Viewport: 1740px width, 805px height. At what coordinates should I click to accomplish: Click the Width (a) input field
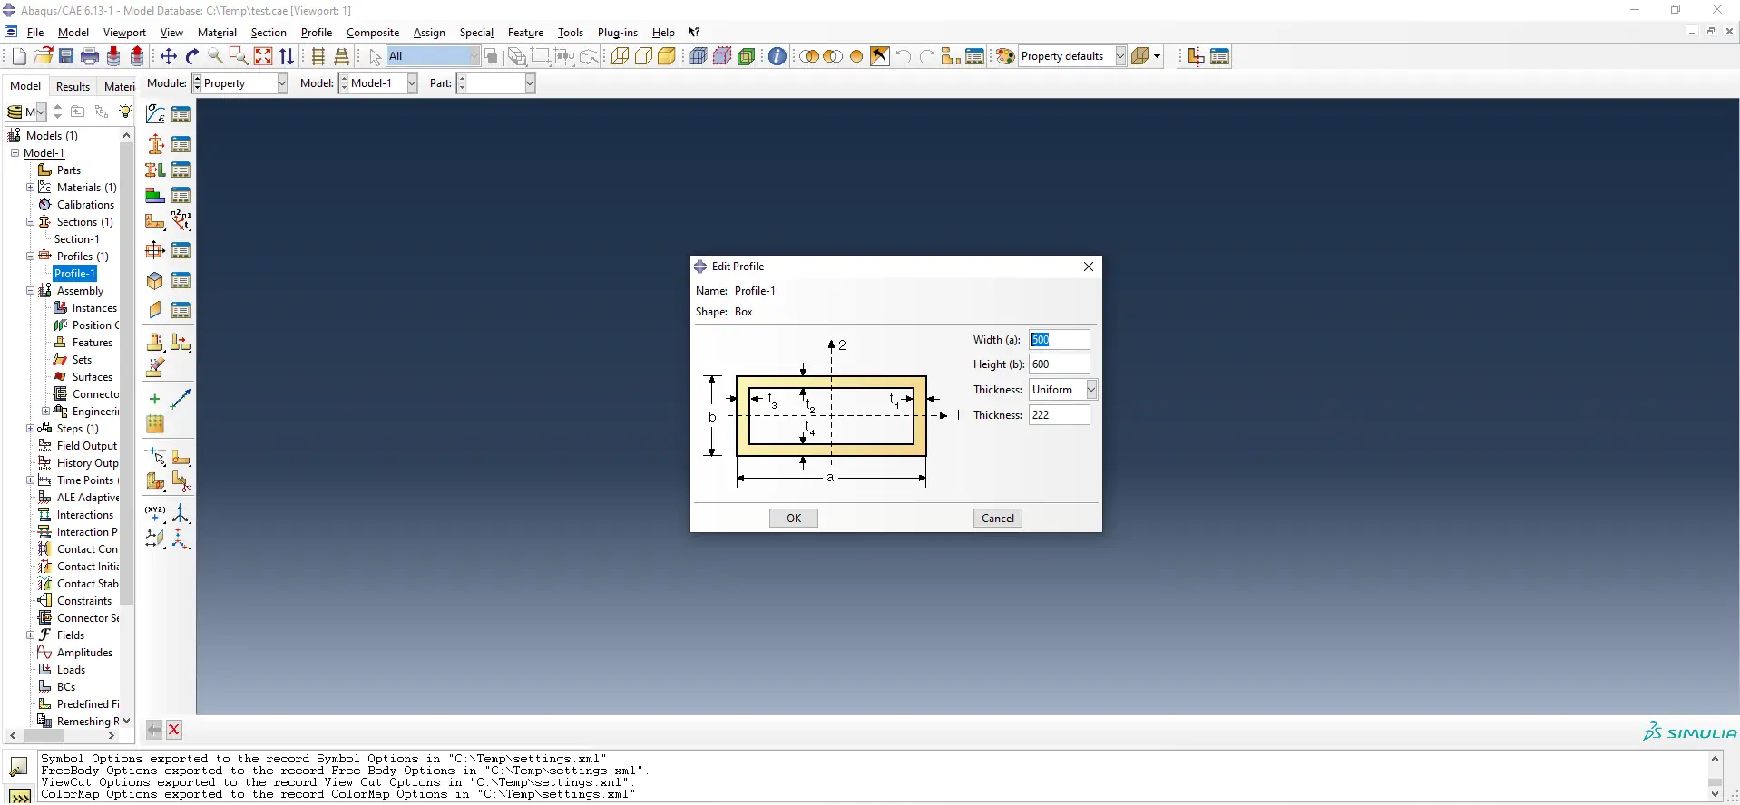pos(1060,340)
